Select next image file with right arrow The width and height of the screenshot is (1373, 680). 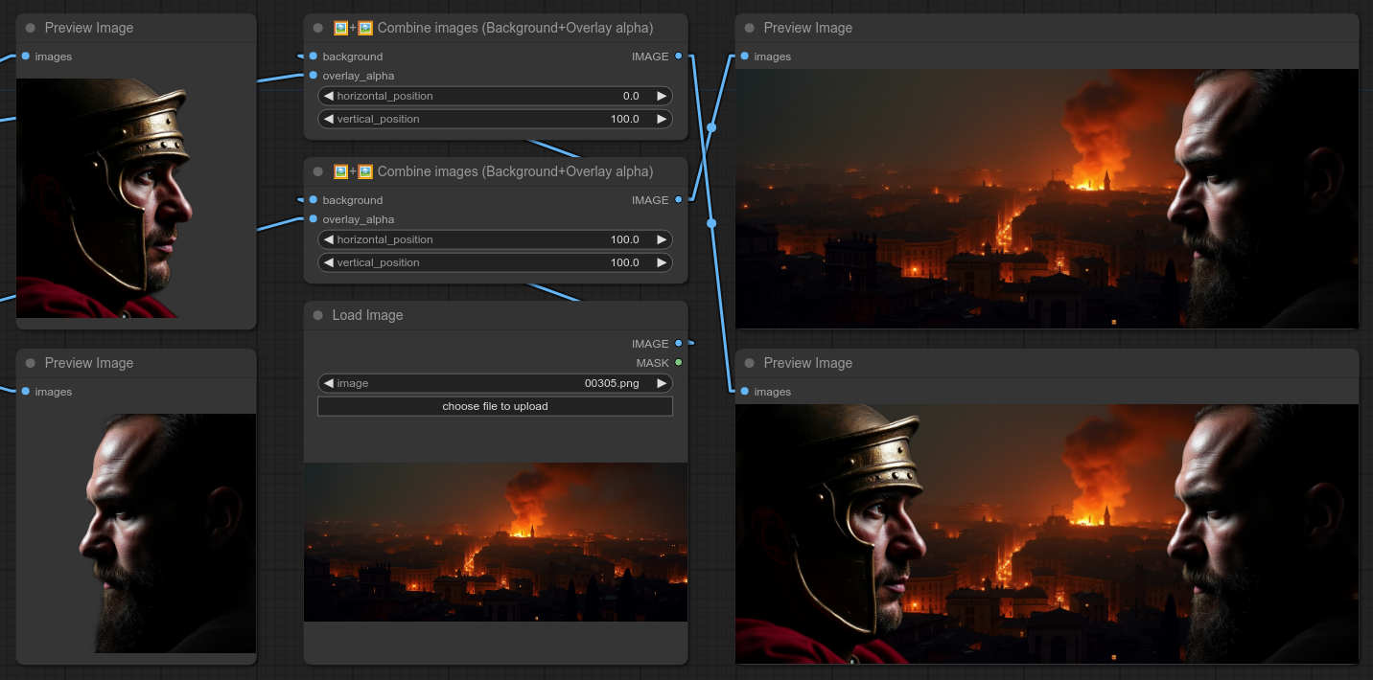[661, 383]
